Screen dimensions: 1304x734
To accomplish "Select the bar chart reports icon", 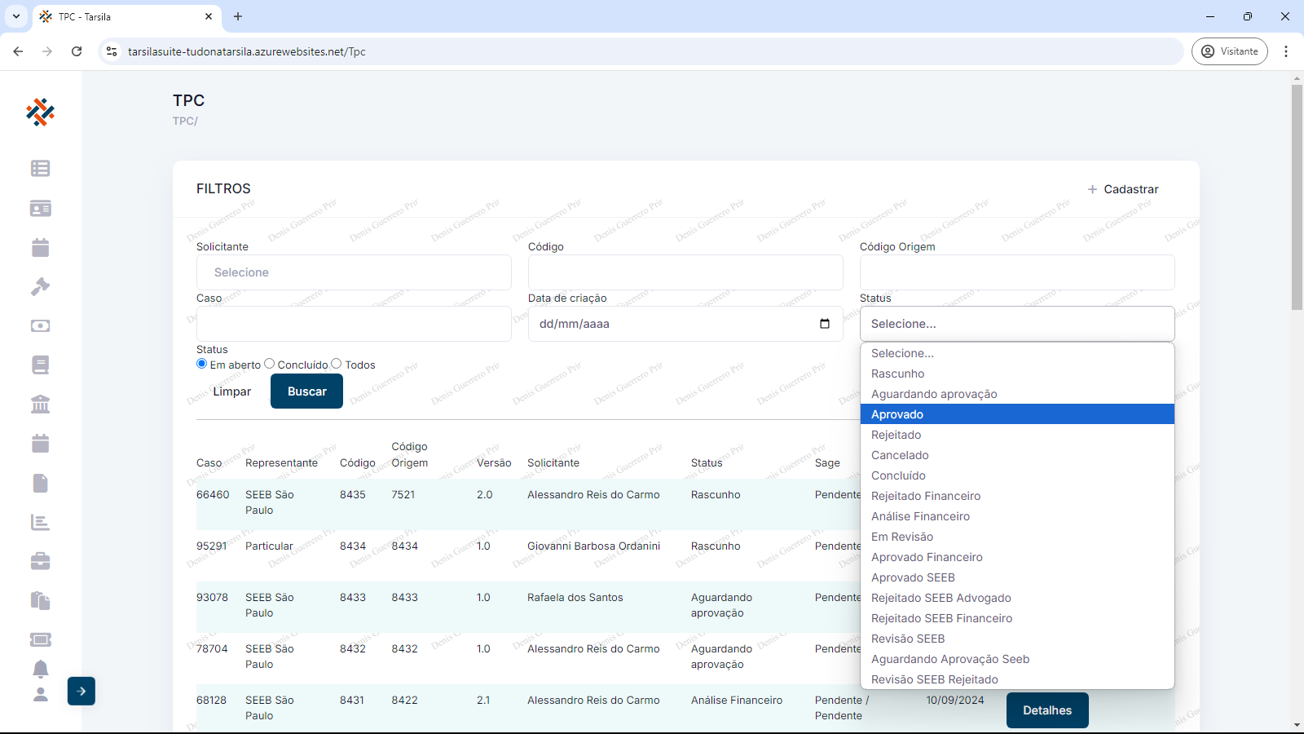I will click(x=40, y=522).
